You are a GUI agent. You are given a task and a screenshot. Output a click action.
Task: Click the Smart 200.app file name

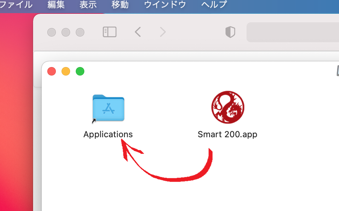pos(227,134)
